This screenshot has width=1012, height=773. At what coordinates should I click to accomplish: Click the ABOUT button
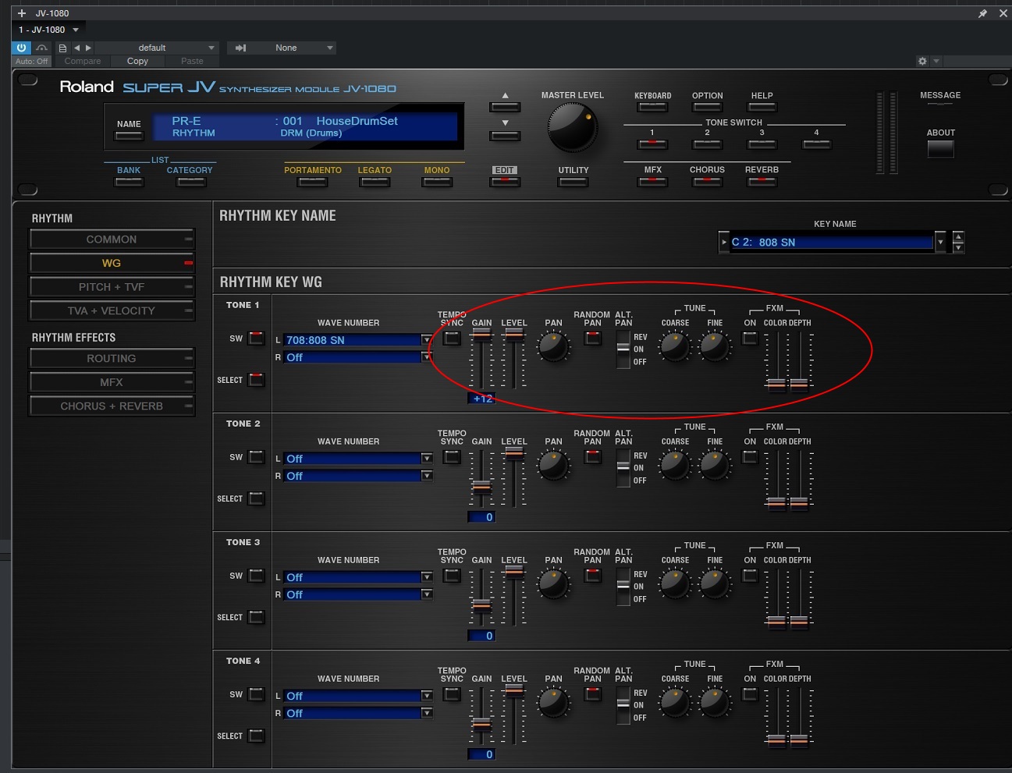(940, 148)
